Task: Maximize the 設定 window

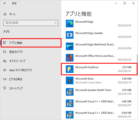Action: 124,3
